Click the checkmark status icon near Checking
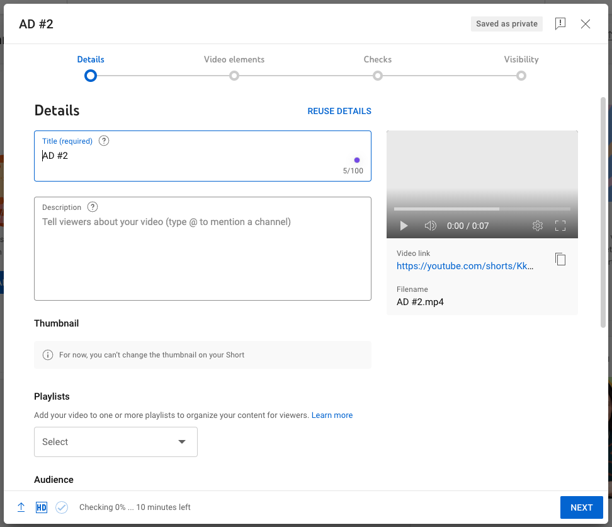 tap(62, 507)
